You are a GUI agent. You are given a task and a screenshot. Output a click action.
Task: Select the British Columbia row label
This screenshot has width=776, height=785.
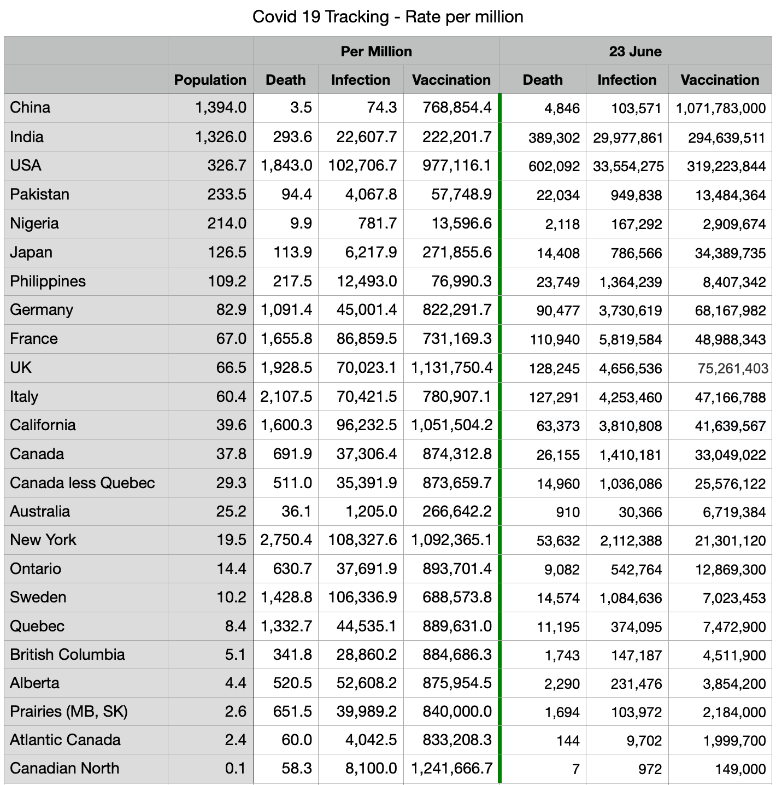pos(67,654)
